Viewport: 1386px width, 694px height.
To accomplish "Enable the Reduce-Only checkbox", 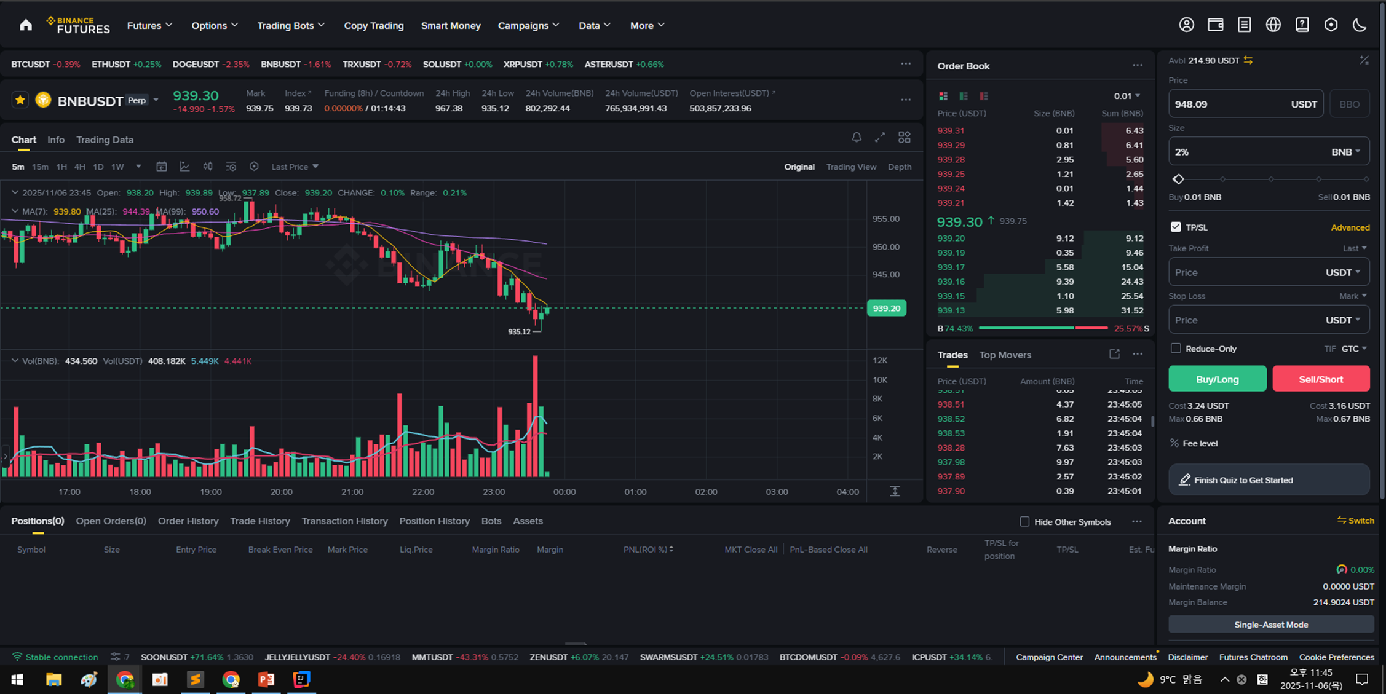I will 1176,349.
